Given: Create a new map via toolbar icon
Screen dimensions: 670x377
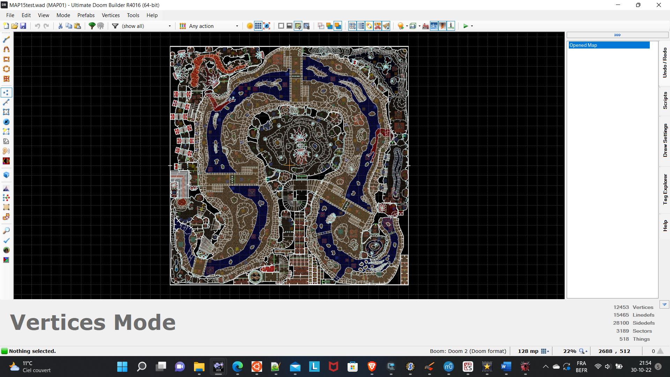Looking at the screenshot, I should pyautogui.click(x=6, y=26).
